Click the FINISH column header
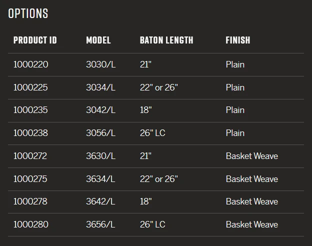 238,40
